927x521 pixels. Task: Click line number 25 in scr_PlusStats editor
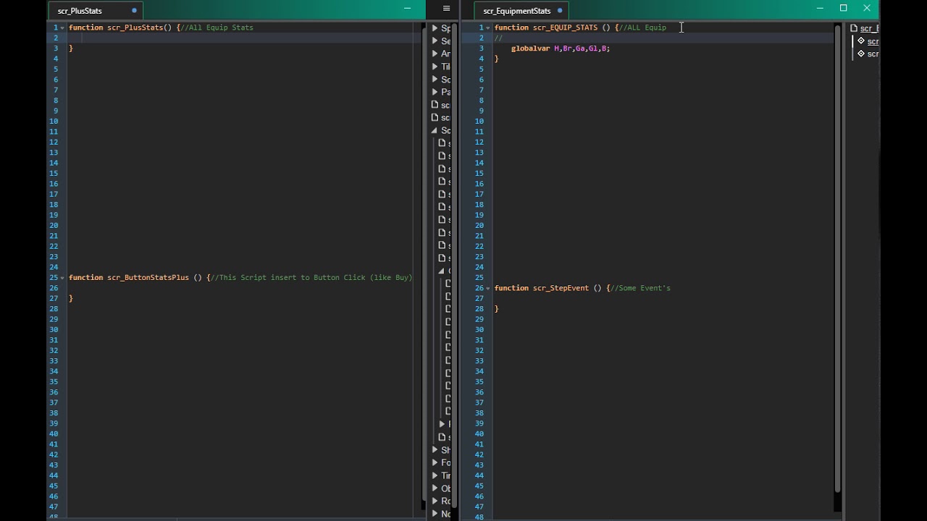[54, 277]
